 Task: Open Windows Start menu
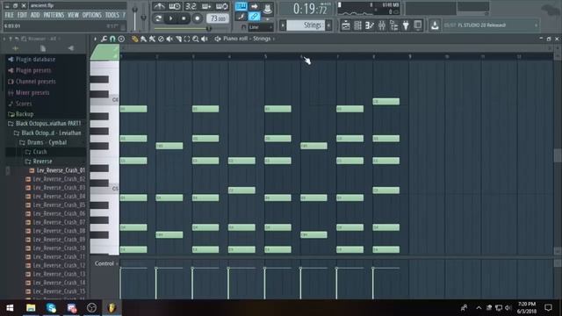10,308
